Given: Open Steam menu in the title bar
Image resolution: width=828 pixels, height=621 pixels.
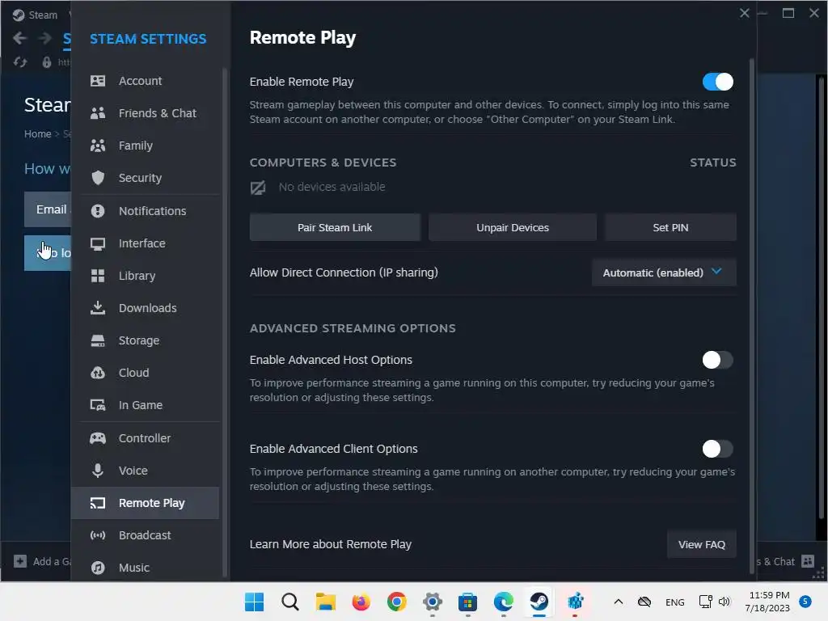Looking at the screenshot, I should (x=42, y=15).
